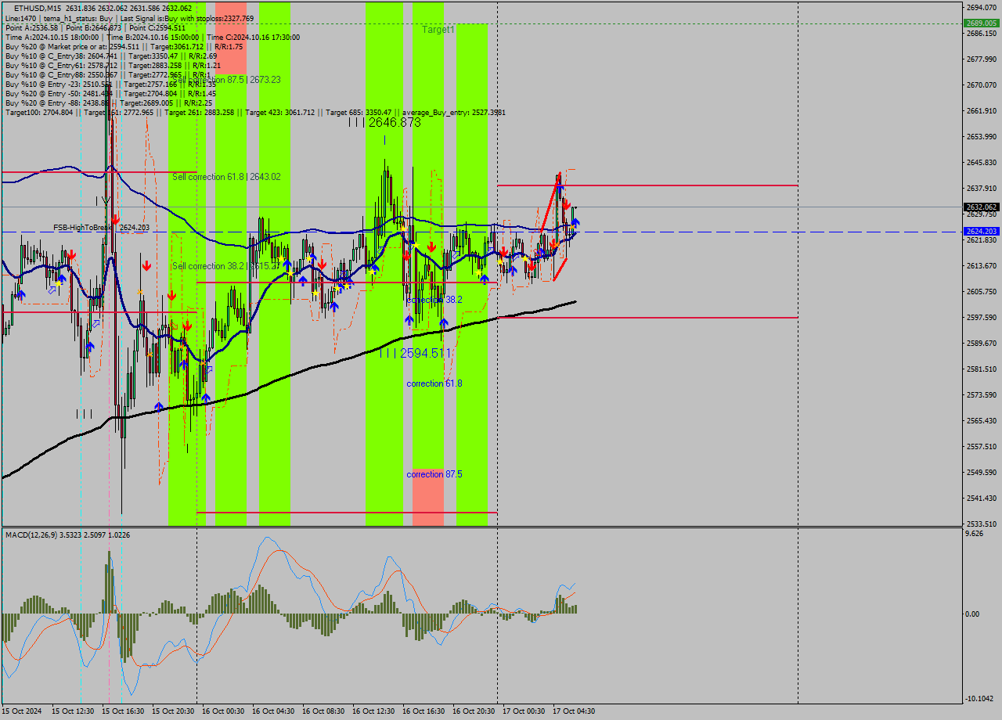Click 'Sell correction 61.8 | 2643.02' label
Screen dimensions: 1002x720
pos(226,177)
